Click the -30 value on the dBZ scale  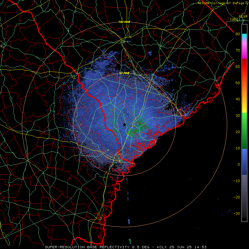(237, 213)
